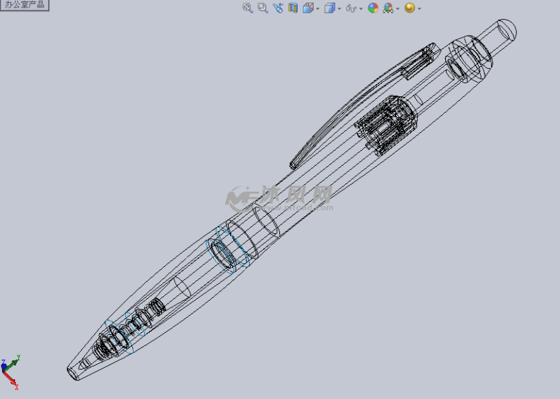Image resolution: width=560 pixels, height=399 pixels.
Task: Expand the Apply Scene dropdown
Action: 397,9
